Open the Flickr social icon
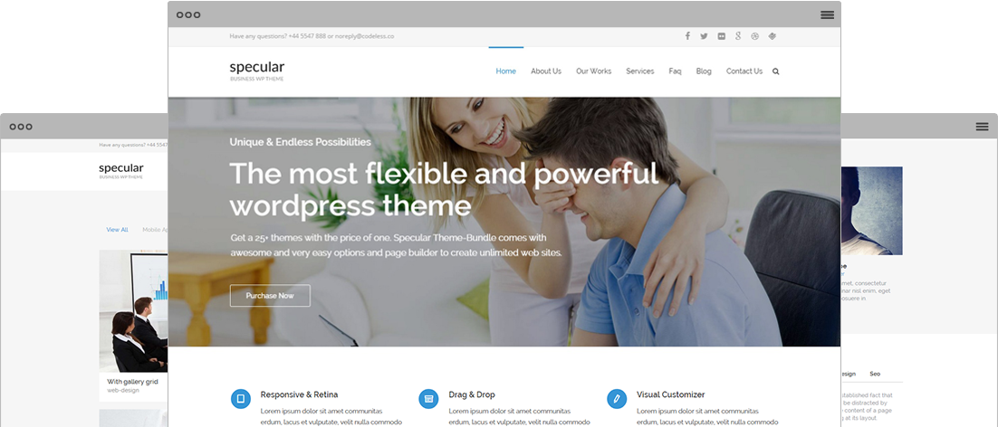 point(721,36)
